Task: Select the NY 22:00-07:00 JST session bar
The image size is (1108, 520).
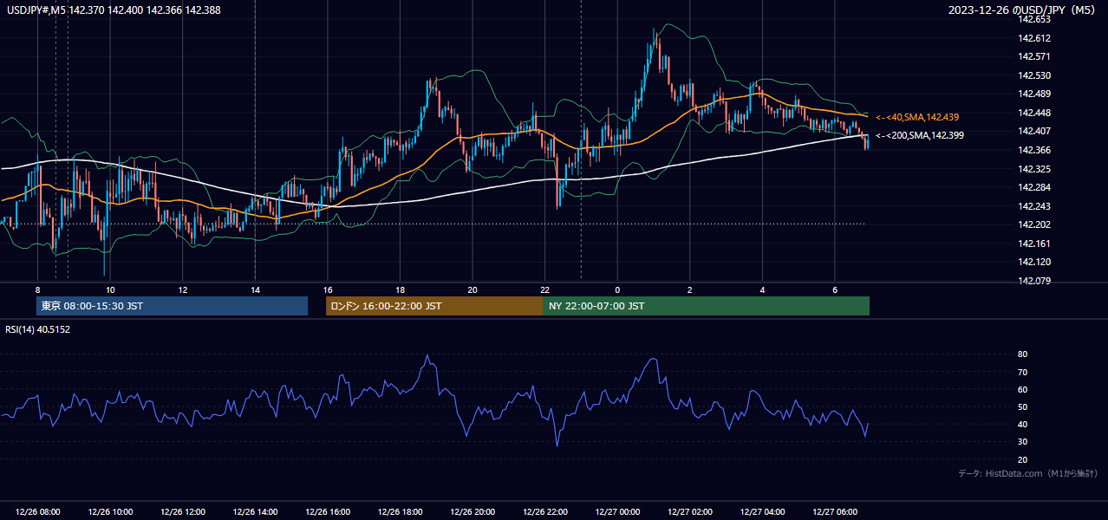Action: tap(707, 306)
